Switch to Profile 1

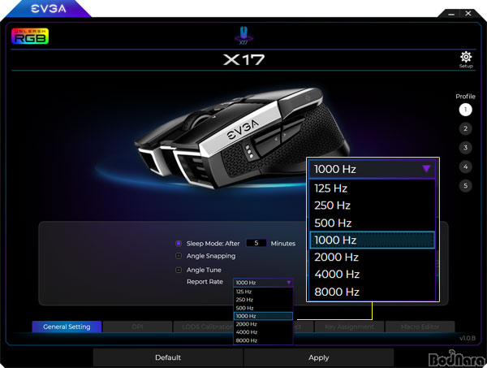pyautogui.click(x=465, y=110)
